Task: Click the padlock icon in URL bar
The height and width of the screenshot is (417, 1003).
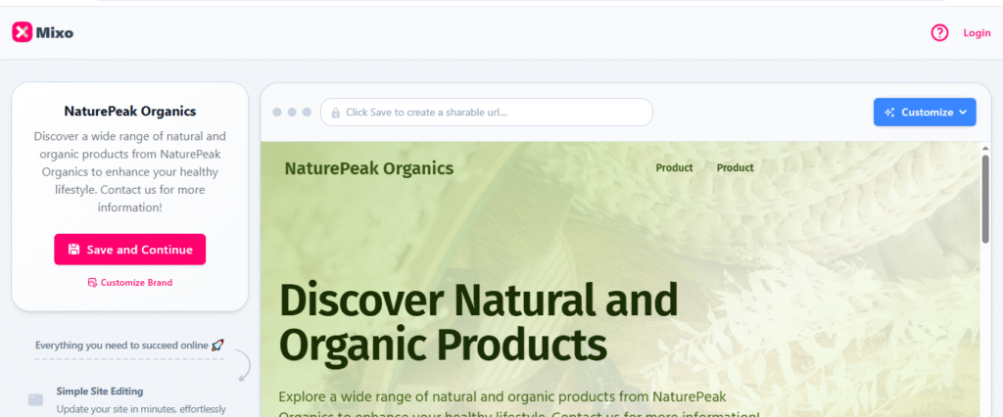Action: [x=335, y=113]
